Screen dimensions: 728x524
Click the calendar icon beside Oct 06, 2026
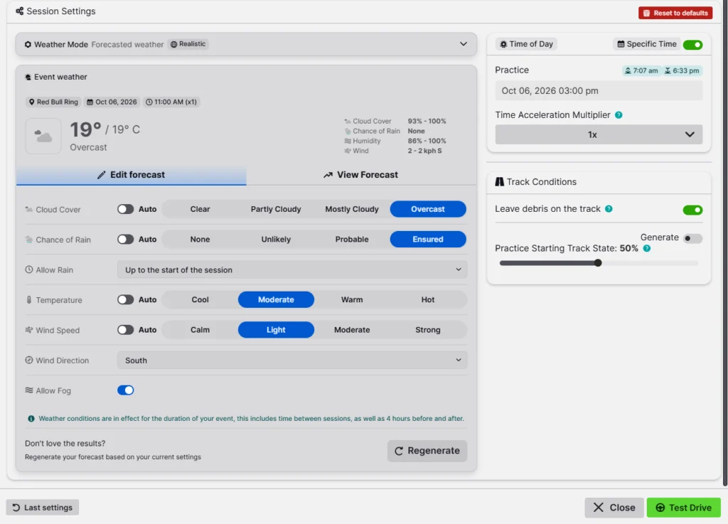(x=90, y=102)
